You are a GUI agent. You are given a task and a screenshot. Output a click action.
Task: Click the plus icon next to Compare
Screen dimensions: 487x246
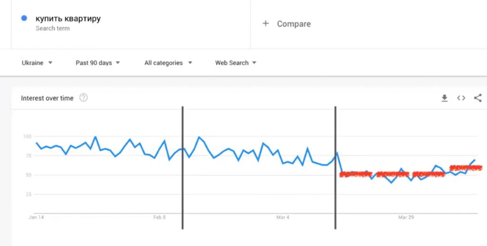pyautogui.click(x=265, y=24)
